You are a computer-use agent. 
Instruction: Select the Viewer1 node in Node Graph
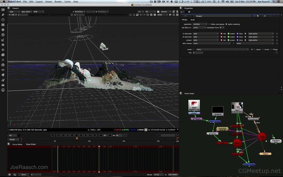265,154
